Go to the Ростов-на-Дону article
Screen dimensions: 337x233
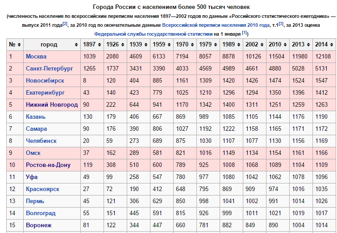(x=48, y=165)
